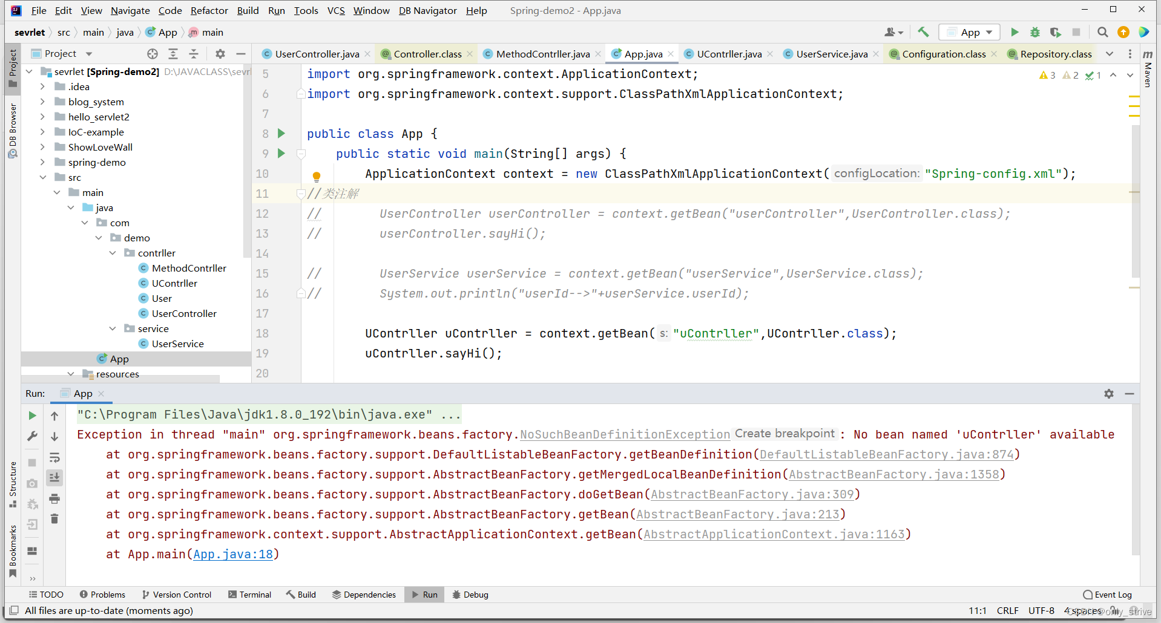The width and height of the screenshot is (1161, 623).
Task: Click the Build Project hammer icon
Action: pyautogui.click(x=923, y=32)
